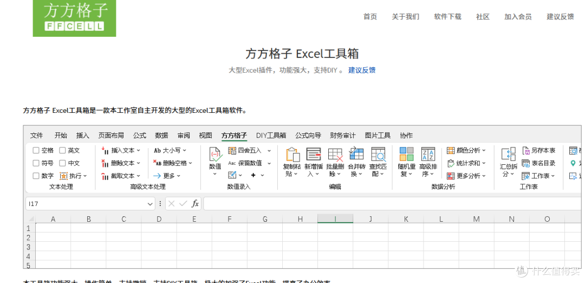Viewport: 585px width, 283px height.
Task: Open the 首页 website link
Action: tap(370, 17)
